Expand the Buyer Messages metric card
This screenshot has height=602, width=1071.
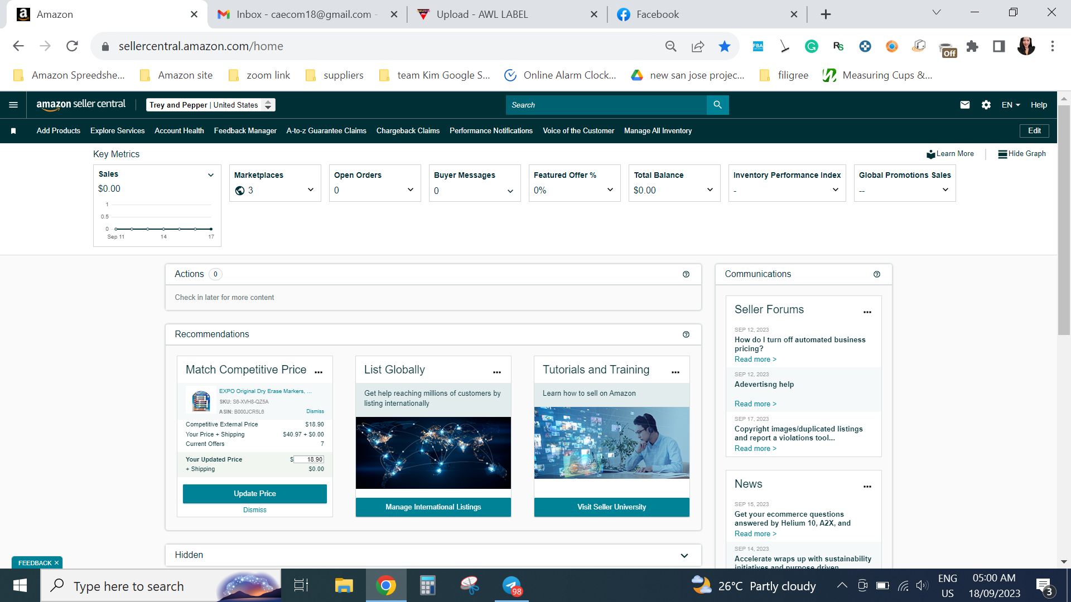click(510, 191)
